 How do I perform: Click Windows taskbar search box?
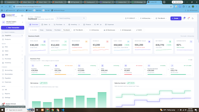[x=20, y=110]
